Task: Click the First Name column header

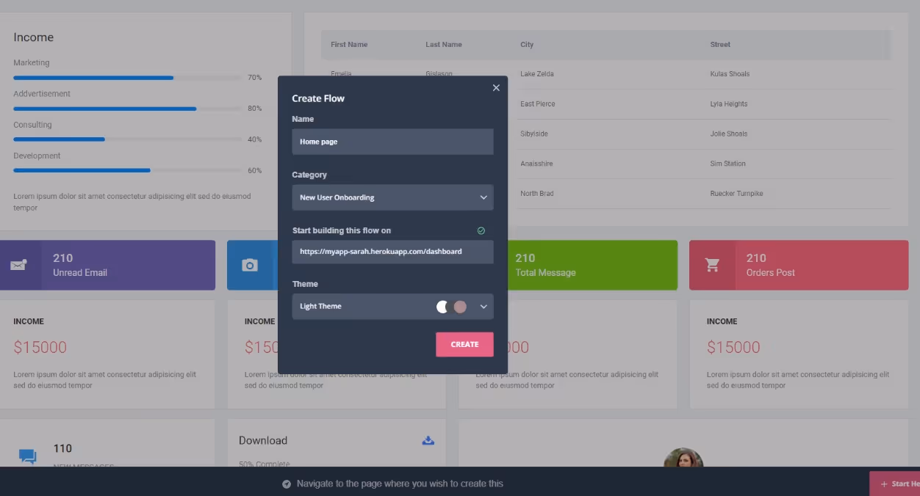Action: point(349,45)
